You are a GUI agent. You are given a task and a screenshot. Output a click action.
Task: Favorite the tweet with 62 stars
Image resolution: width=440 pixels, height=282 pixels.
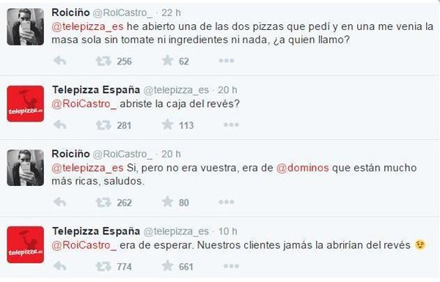tap(167, 60)
